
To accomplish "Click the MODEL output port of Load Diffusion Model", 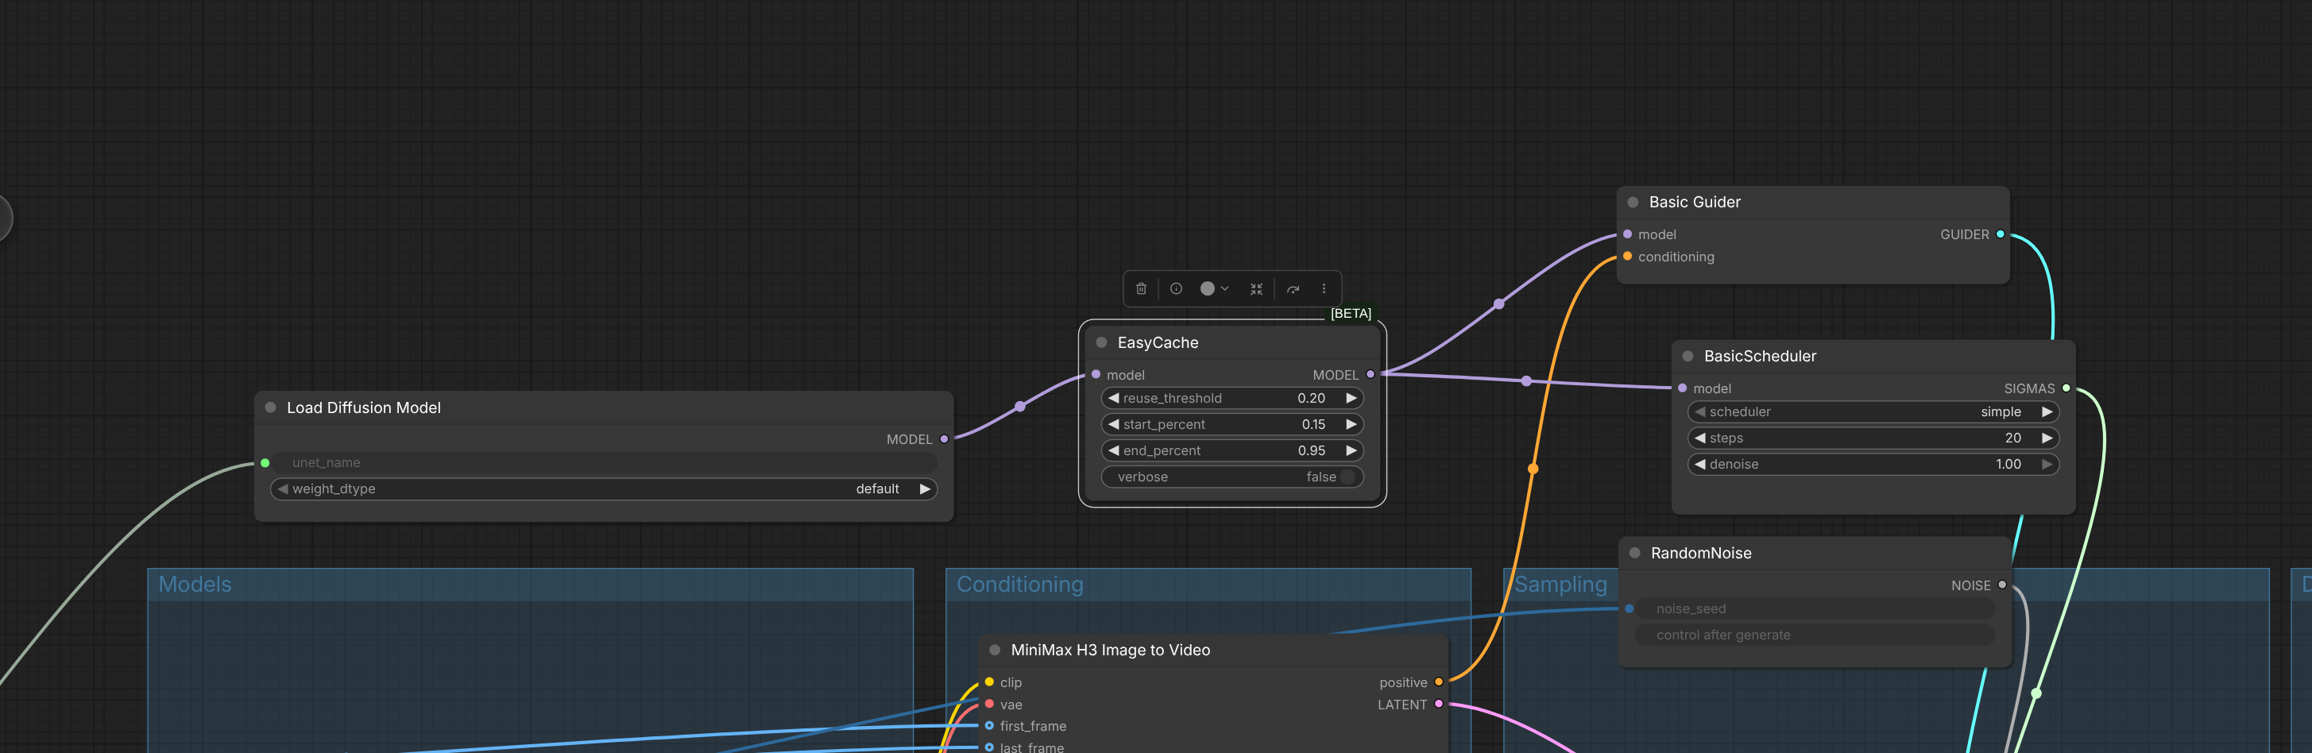I will tap(944, 440).
